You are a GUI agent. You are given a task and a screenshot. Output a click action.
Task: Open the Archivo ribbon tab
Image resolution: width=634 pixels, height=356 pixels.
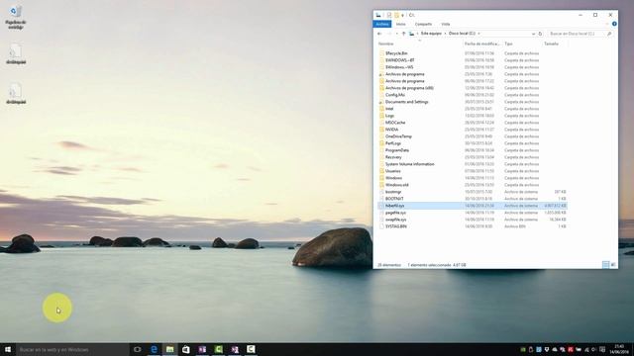382,24
